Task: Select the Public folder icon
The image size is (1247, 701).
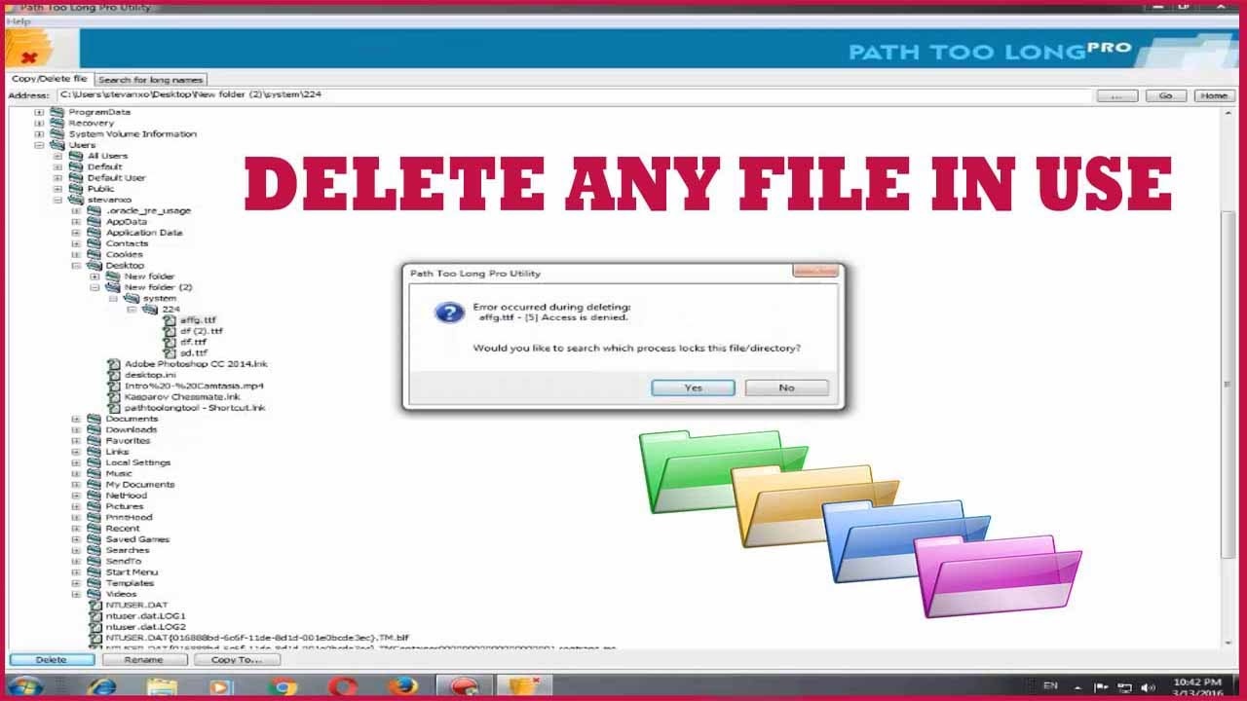Action: tap(76, 189)
